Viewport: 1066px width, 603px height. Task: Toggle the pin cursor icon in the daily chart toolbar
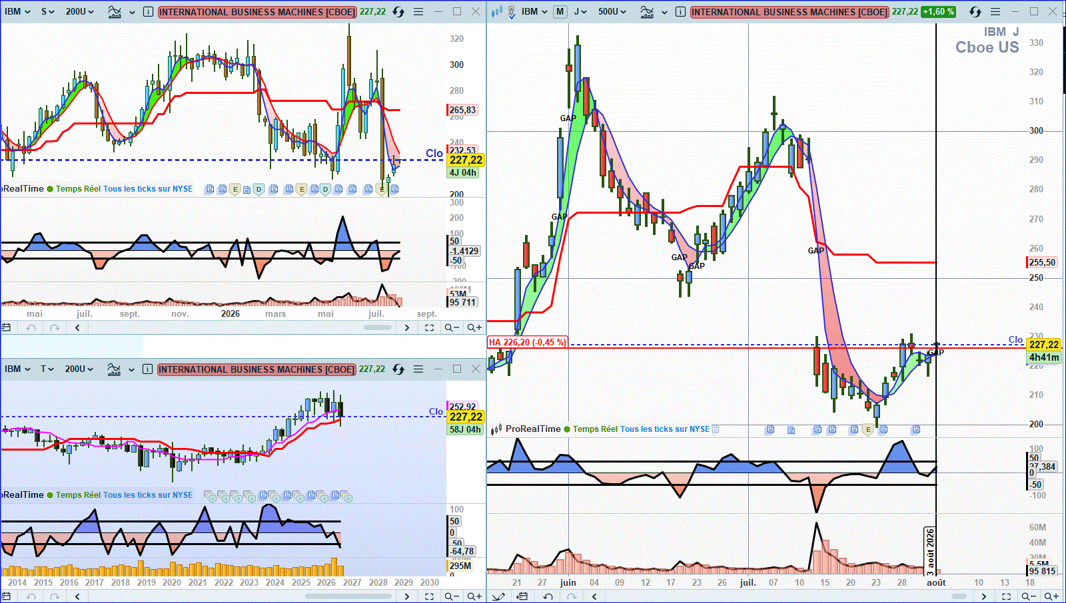pyautogui.click(x=510, y=11)
